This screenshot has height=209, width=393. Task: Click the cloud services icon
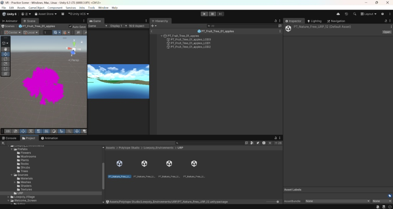(x=338, y=14)
